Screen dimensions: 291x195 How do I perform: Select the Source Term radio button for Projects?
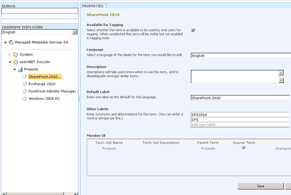point(244,148)
